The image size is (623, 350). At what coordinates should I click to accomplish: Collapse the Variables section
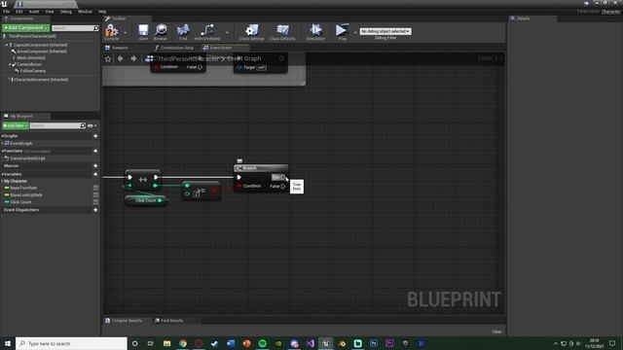pos(2,174)
